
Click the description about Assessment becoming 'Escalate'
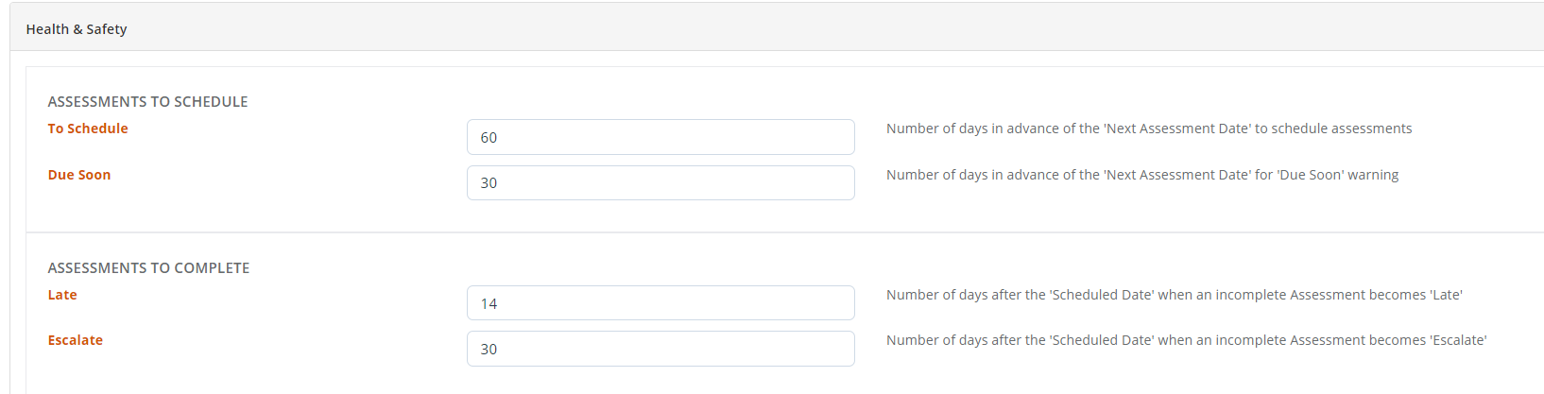tap(1186, 340)
